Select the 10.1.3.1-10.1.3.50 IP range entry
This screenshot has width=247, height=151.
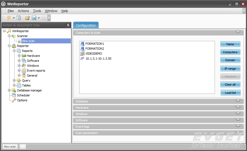(x=99, y=58)
